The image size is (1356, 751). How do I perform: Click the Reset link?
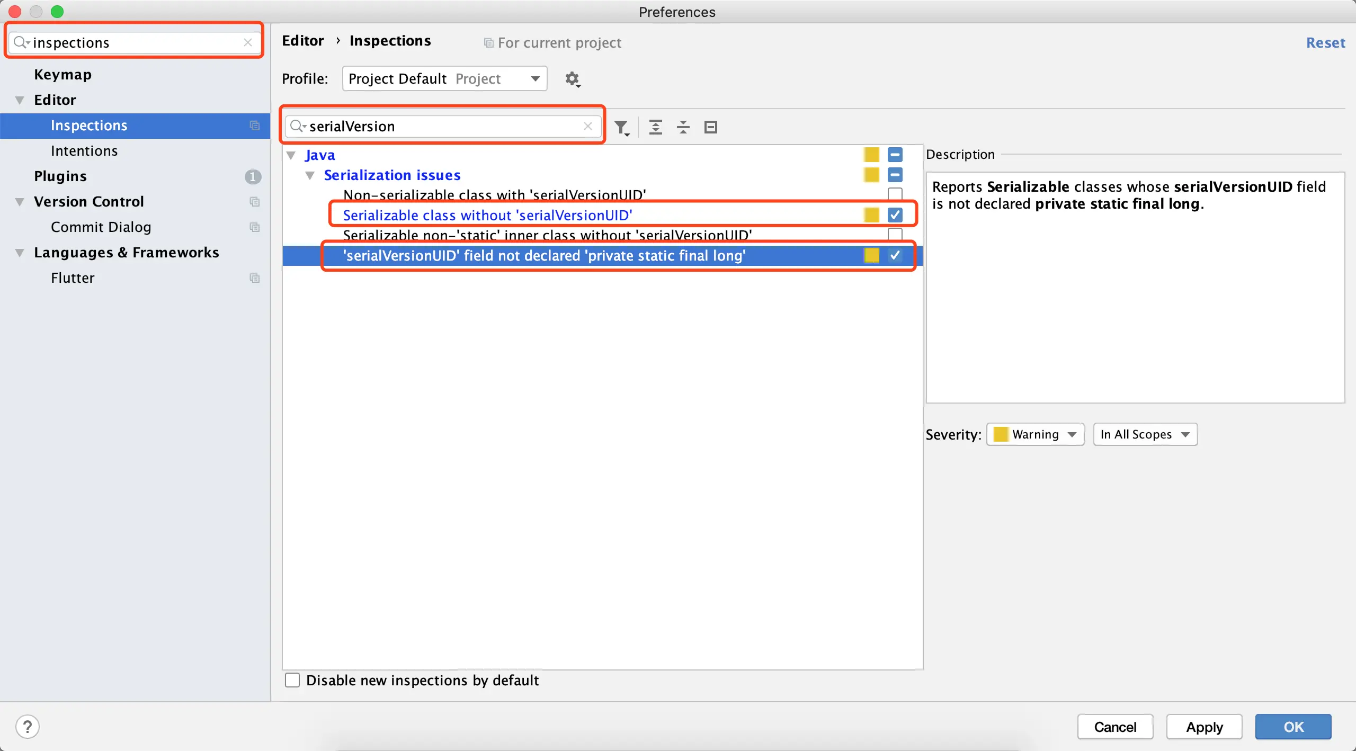click(1325, 42)
